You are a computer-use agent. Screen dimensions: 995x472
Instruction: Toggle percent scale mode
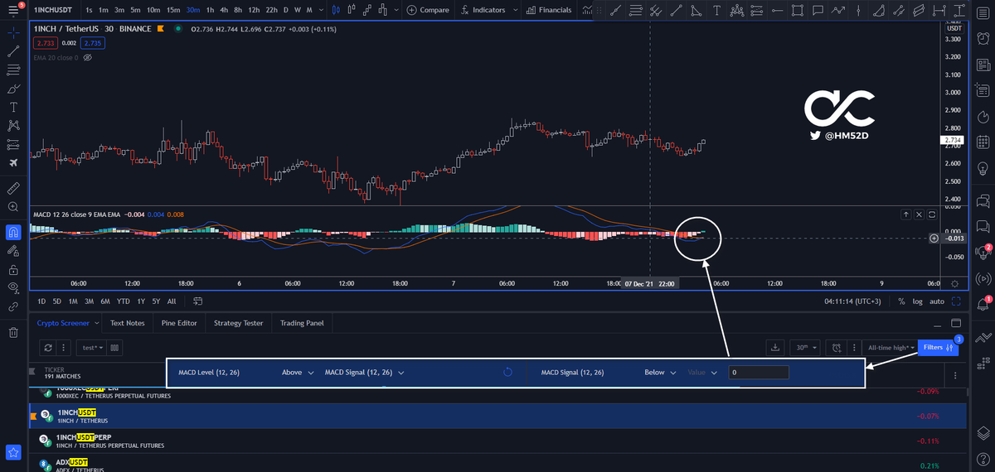[x=901, y=301]
